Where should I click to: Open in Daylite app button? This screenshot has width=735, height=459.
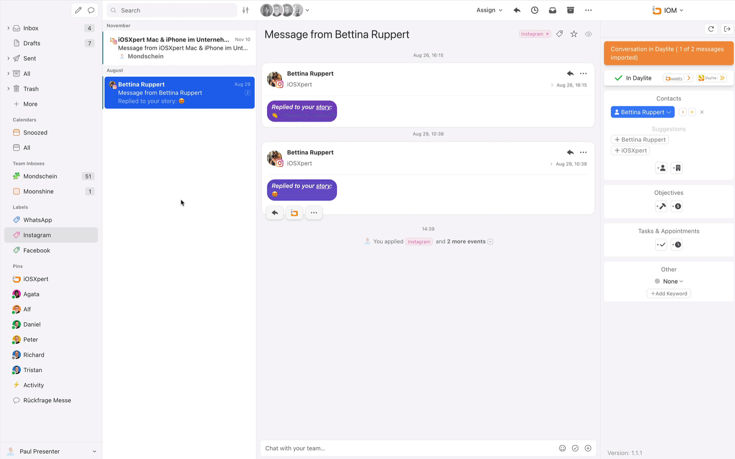[x=712, y=78]
